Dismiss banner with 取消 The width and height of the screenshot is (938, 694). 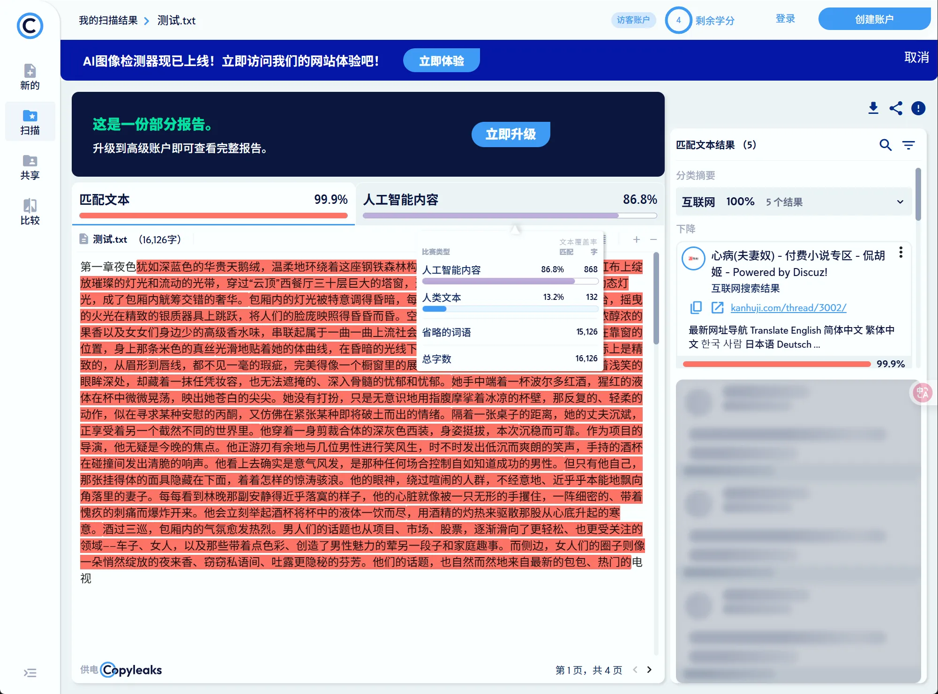click(x=916, y=58)
